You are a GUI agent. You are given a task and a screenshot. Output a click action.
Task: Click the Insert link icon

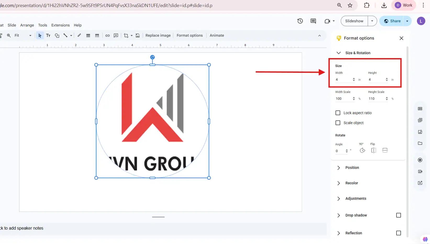[107, 35]
